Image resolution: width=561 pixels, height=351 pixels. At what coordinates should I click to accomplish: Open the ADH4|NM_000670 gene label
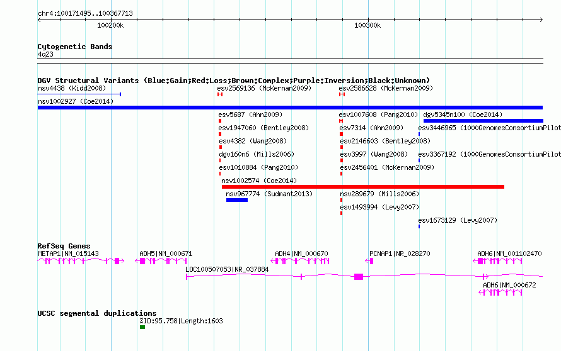[x=301, y=254]
